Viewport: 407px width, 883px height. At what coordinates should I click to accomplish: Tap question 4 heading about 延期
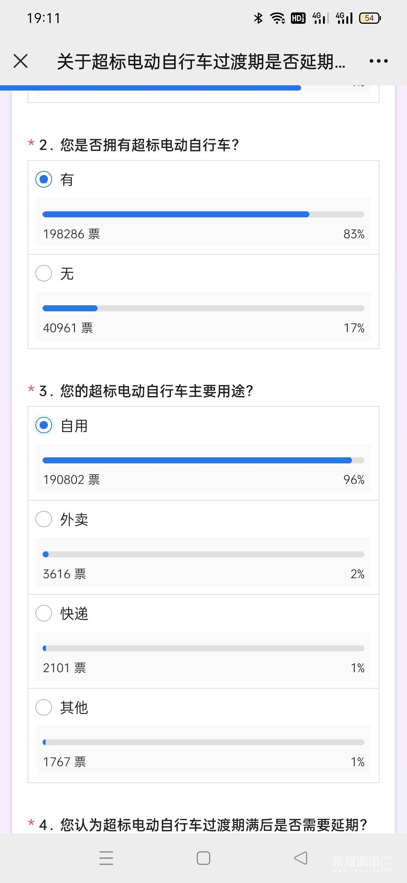(203, 825)
